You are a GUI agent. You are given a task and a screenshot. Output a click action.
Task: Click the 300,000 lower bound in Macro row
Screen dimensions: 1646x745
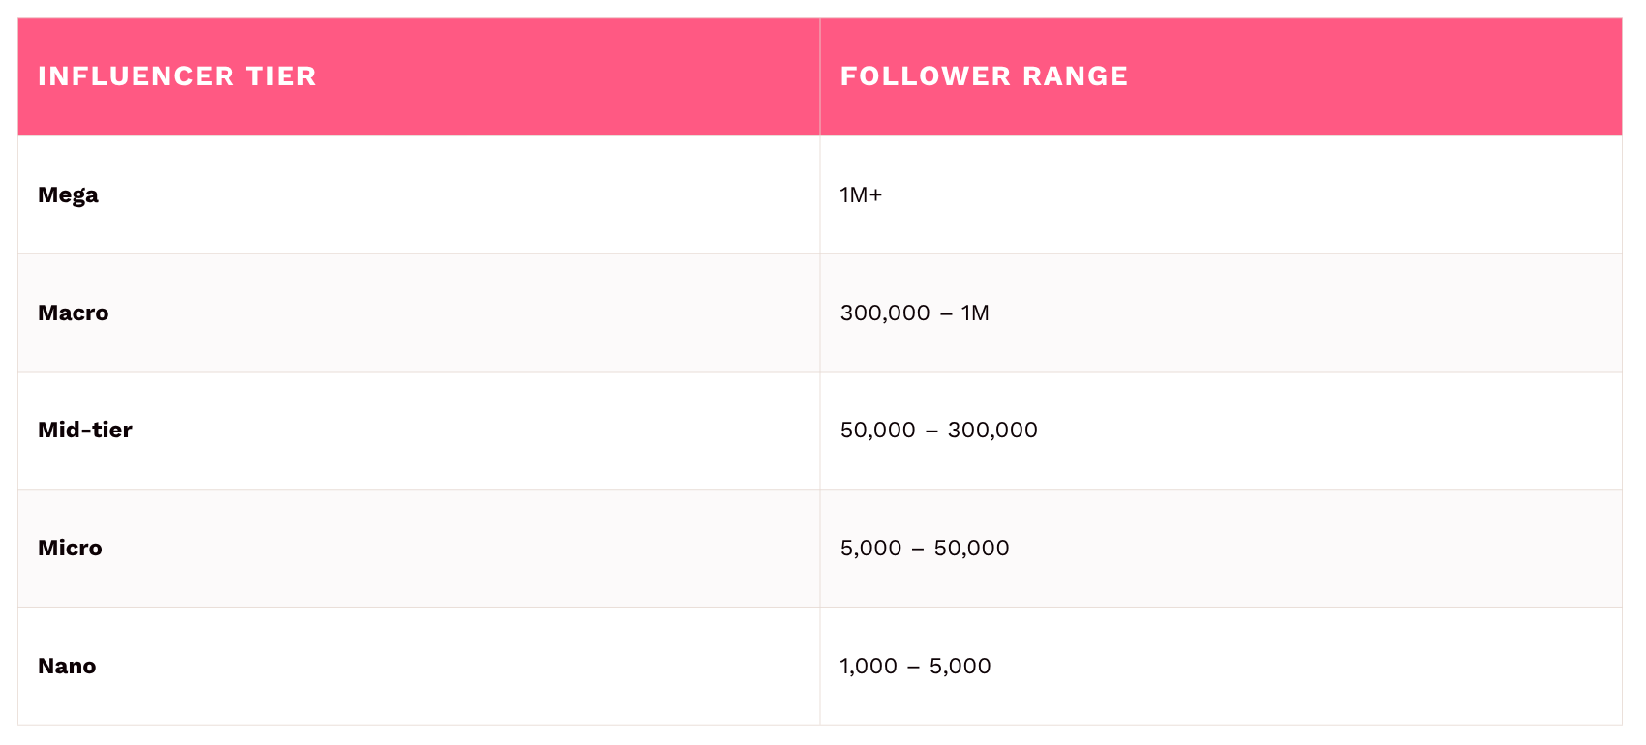[x=885, y=313]
